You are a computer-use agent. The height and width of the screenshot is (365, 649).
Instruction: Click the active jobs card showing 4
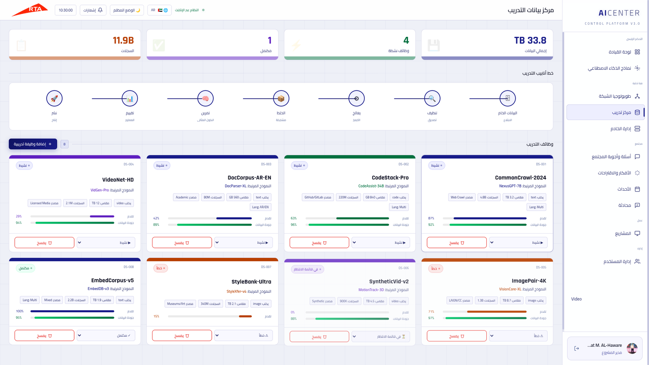point(350,45)
